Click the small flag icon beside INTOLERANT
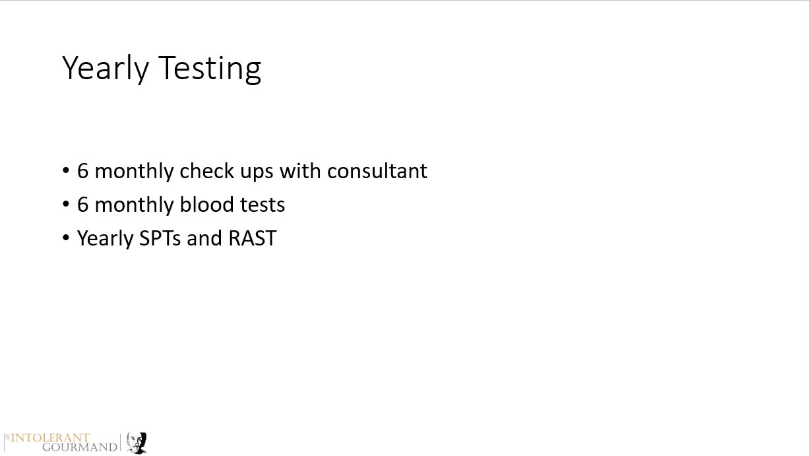This screenshot has width=810, height=456. (7, 438)
